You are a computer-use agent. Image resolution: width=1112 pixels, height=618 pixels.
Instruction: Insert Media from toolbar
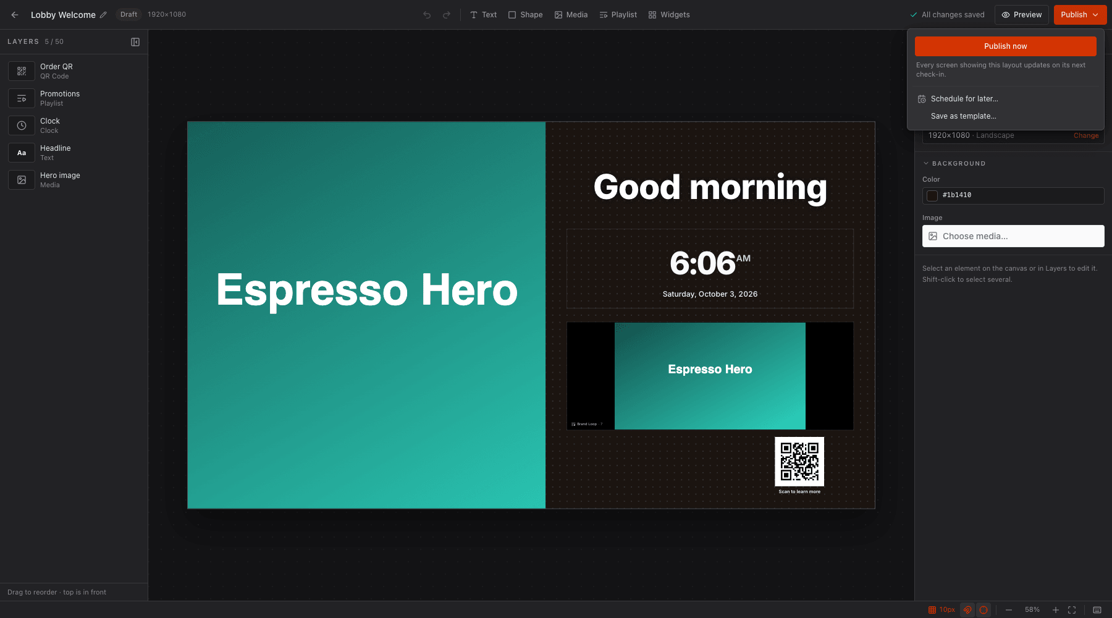571,15
